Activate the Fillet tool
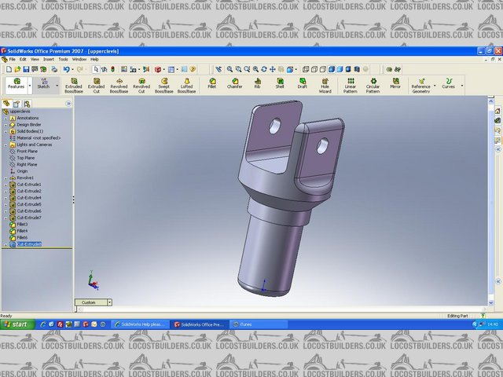The width and height of the screenshot is (503, 377). tap(211, 83)
